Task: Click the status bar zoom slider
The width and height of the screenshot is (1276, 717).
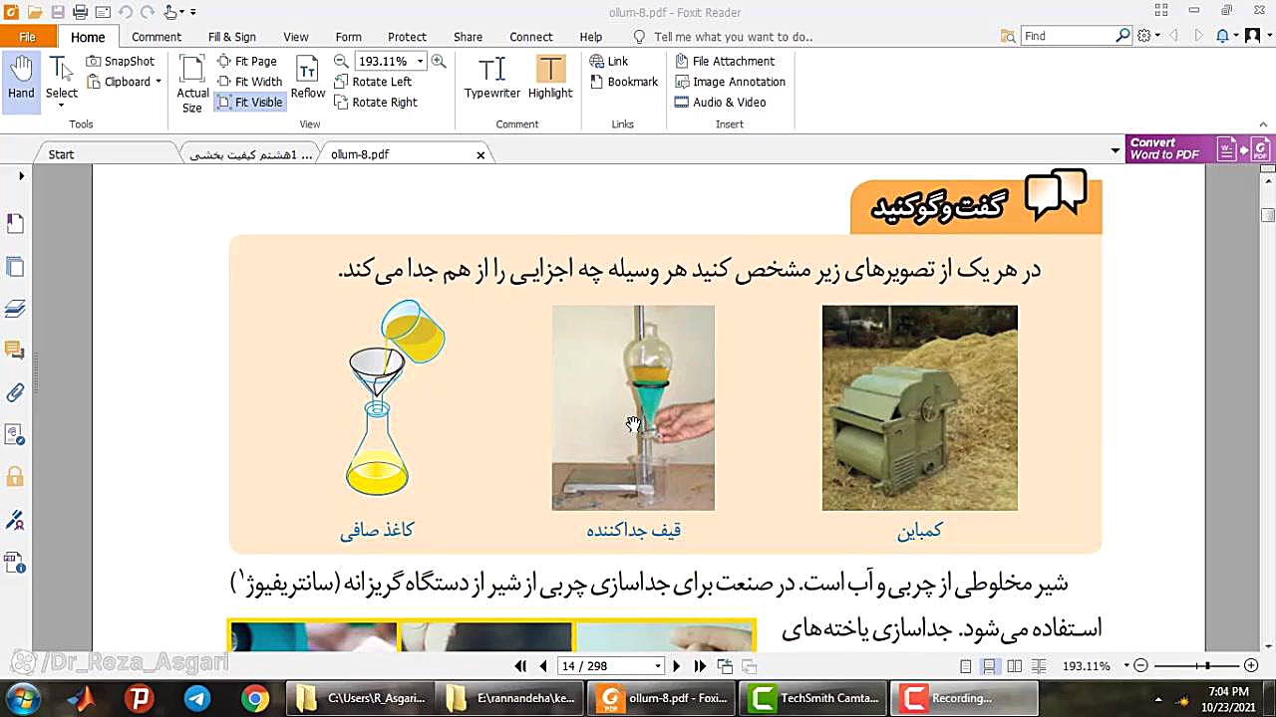Action: (x=1195, y=665)
